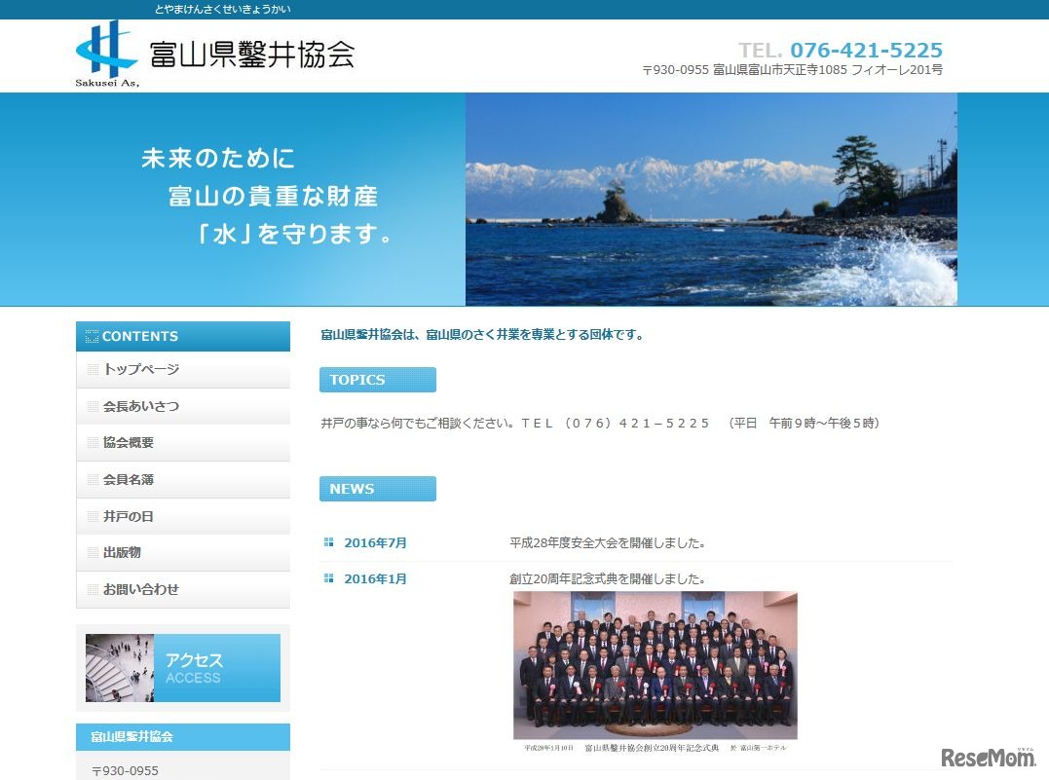Click the sidebar 富山県鑿井協会 blue heading
Image resolution: width=1049 pixels, height=780 pixels.
coord(183,736)
